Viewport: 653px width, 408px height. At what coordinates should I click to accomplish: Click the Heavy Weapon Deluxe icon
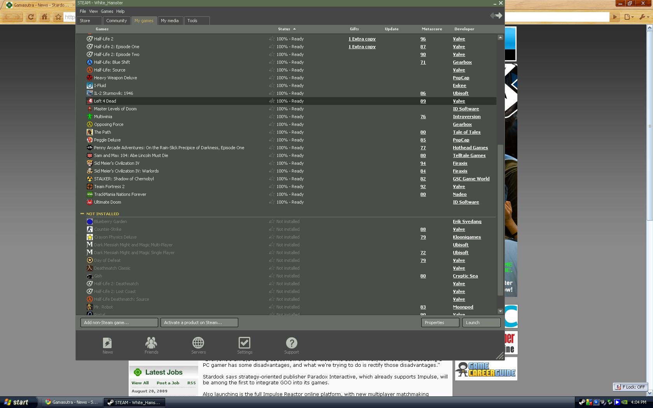pos(90,78)
